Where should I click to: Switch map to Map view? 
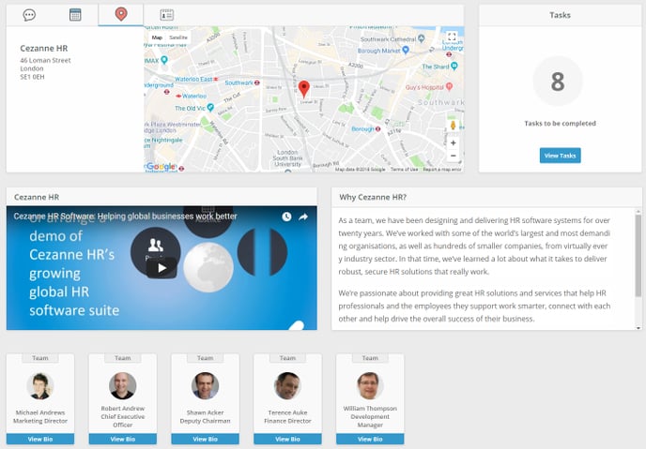(x=157, y=37)
